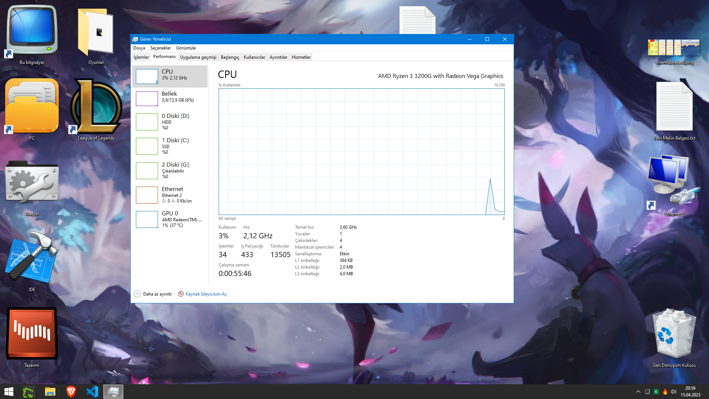Click Visual Studio Code taskbar icon
The height and width of the screenshot is (399, 709).
92,391
